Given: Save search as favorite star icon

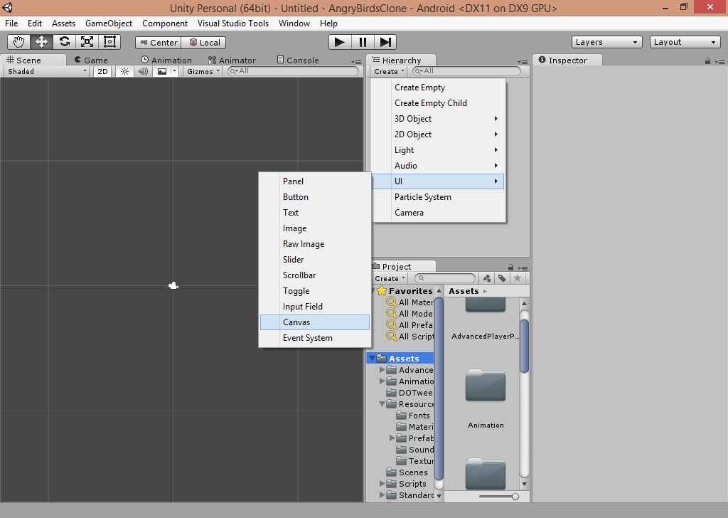Looking at the screenshot, I should pos(518,278).
